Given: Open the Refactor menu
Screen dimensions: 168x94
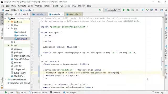Looking at the screenshot, I should tap(47, 6).
